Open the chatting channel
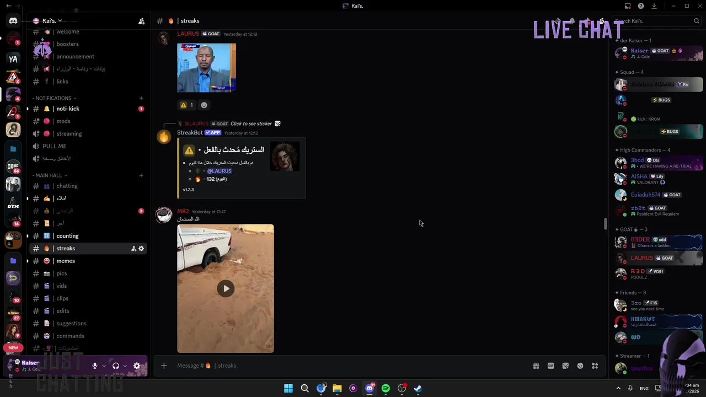The image size is (706, 397). (x=88, y=186)
